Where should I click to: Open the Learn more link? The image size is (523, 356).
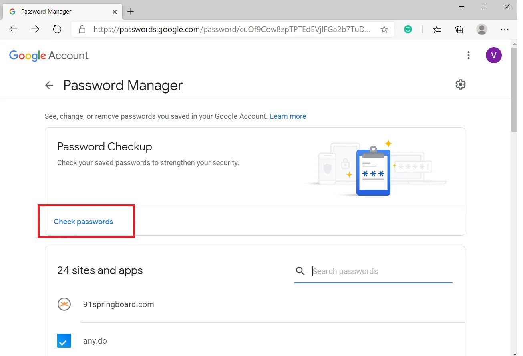pyautogui.click(x=288, y=116)
